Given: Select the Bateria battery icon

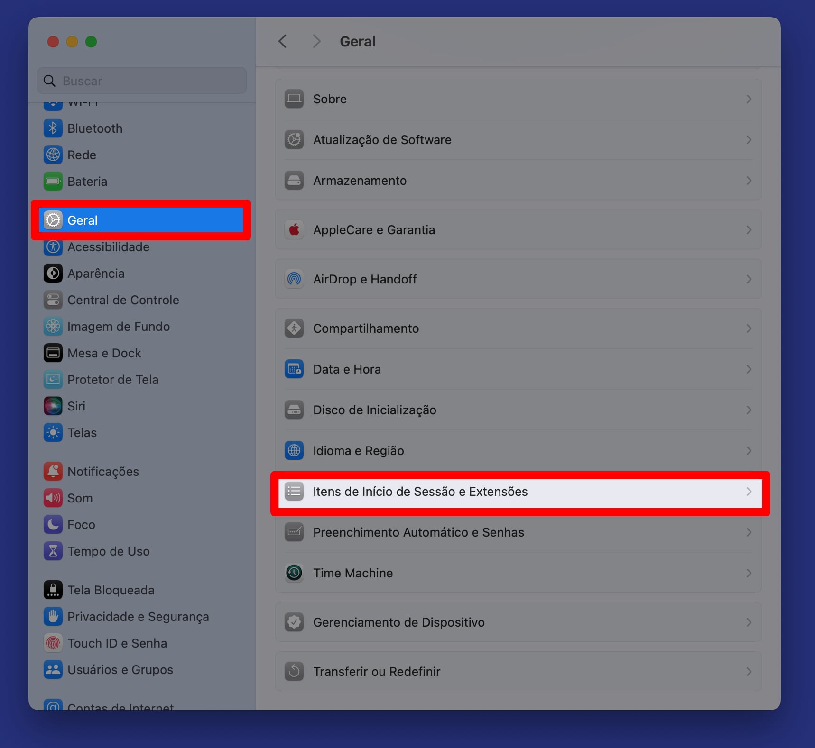Looking at the screenshot, I should coord(53,182).
